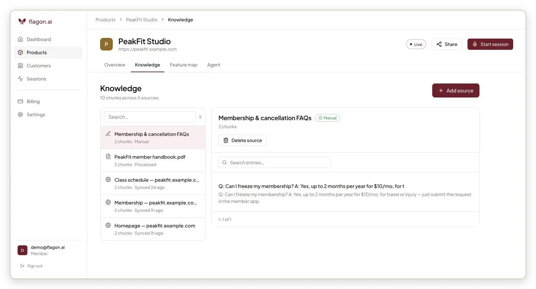Open the Feature map tab
The image size is (536, 289).
184,65
